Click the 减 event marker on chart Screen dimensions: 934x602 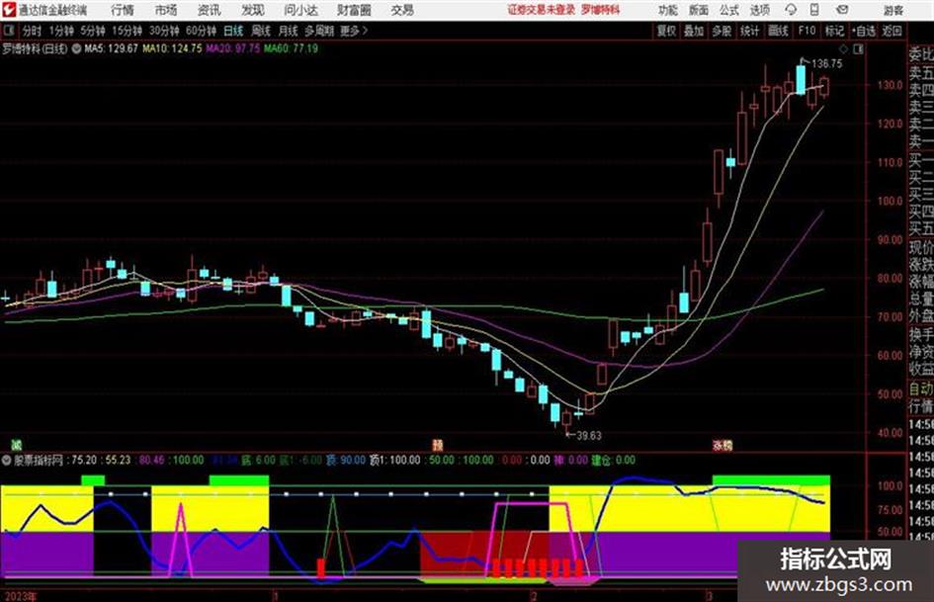(x=17, y=445)
